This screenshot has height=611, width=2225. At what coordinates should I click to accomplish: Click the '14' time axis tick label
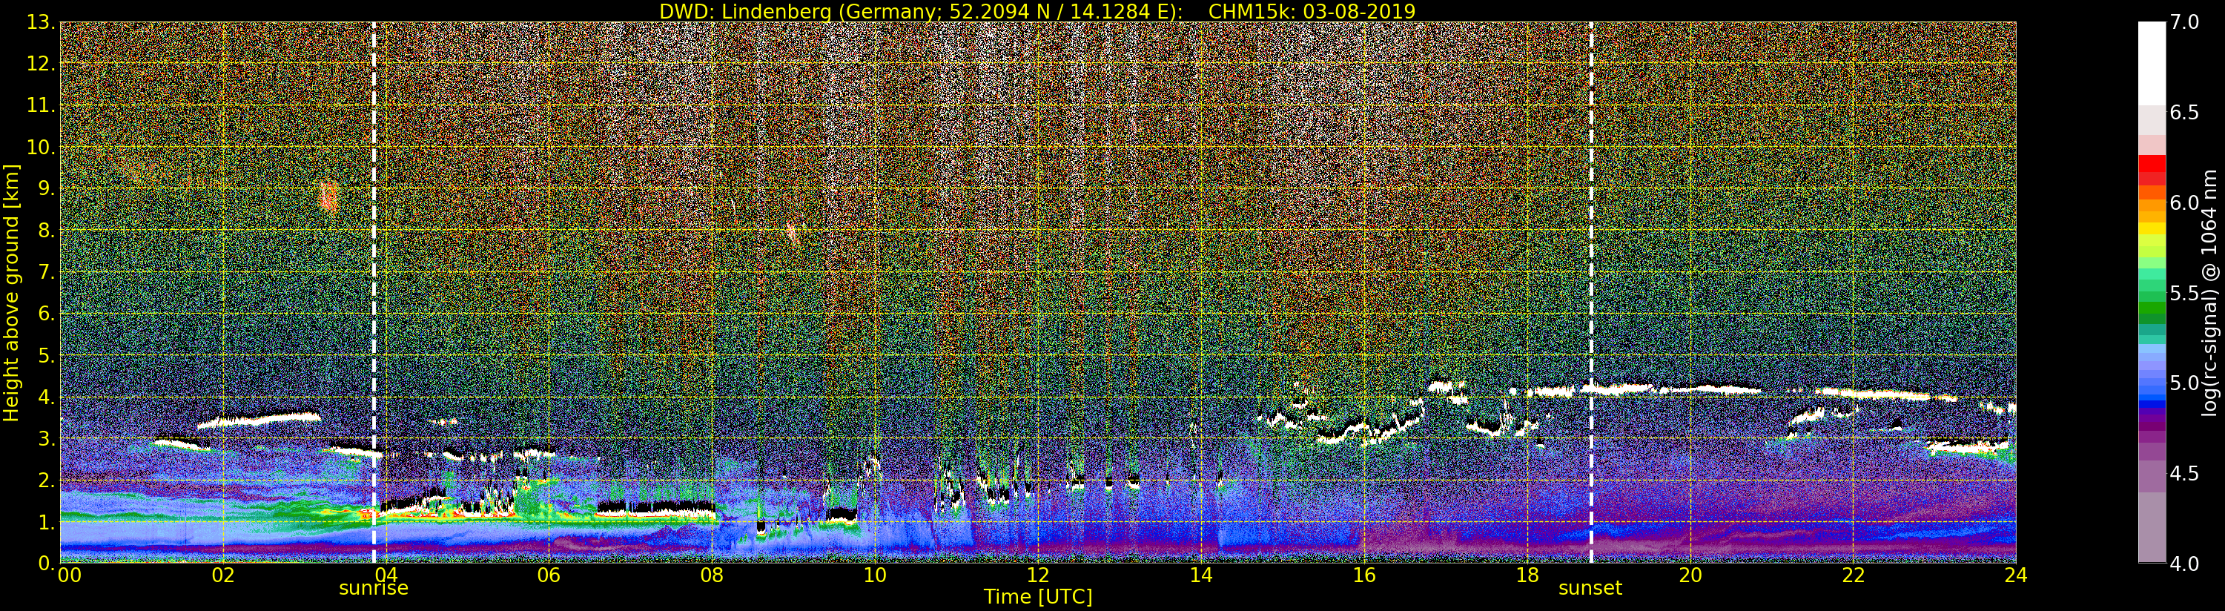1200,575
